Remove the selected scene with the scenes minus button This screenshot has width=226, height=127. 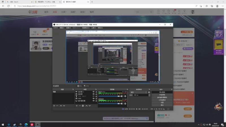click(x=57, y=106)
